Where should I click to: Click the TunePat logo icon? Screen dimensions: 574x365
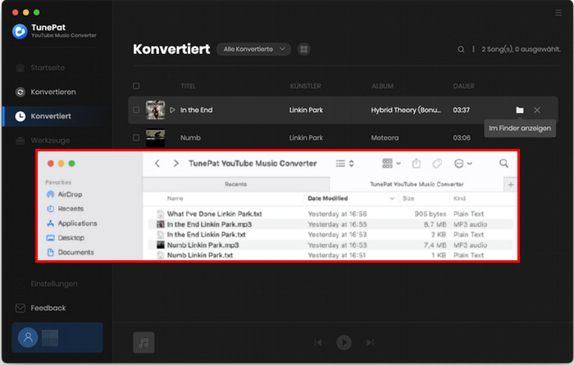pyautogui.click(x=20, y=31)
